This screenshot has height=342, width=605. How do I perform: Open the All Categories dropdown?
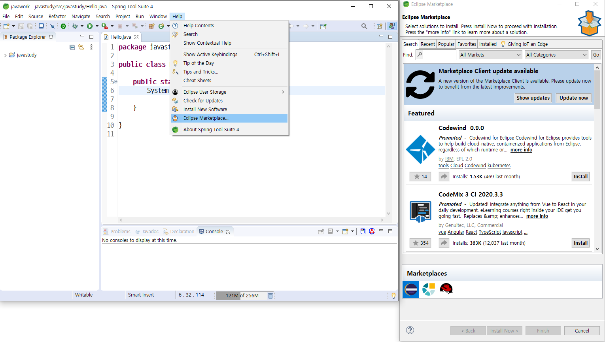point(556,55)
